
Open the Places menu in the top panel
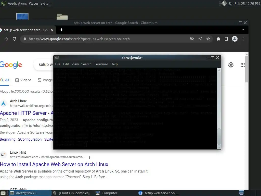click(x=34, y=3)
